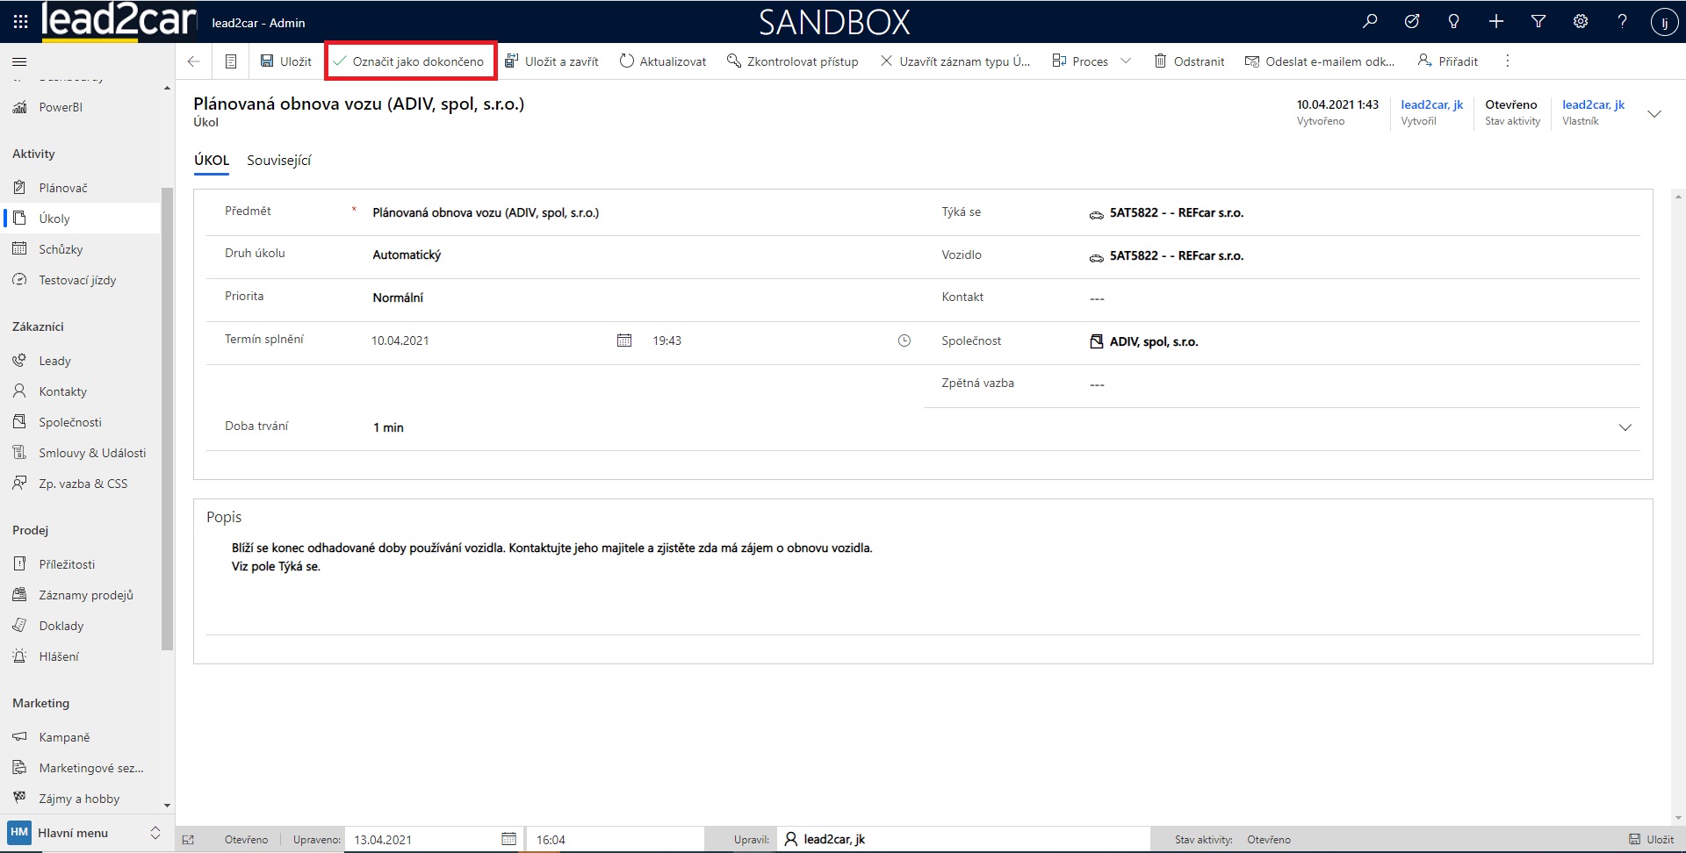
Task: Open more commands overflow menu
Action: pyautogui.click(x=1508, y=61)
